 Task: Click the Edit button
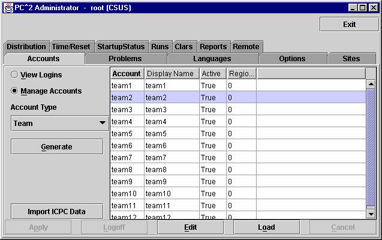click(190, 227)
